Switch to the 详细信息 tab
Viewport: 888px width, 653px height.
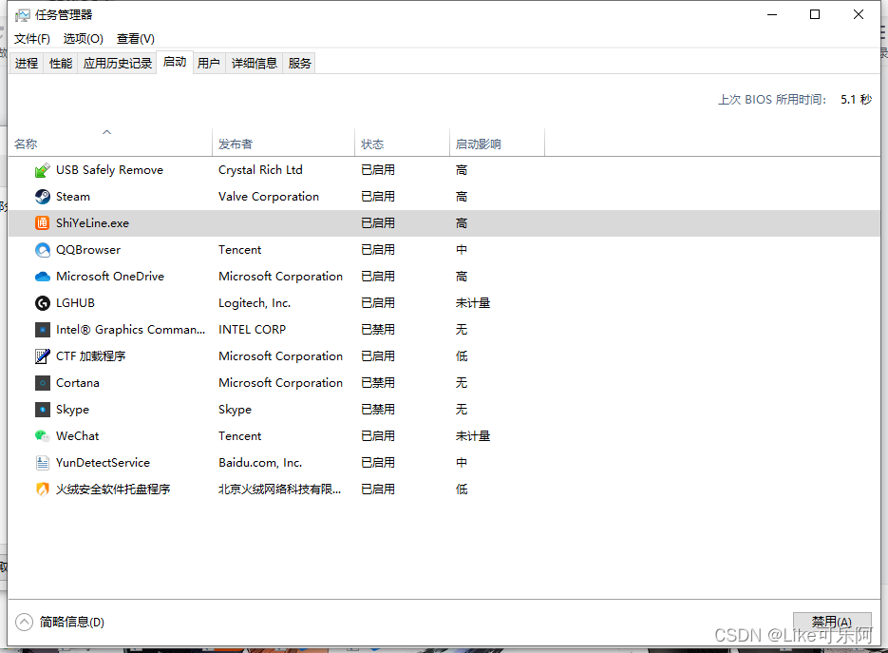pos(255,64)
